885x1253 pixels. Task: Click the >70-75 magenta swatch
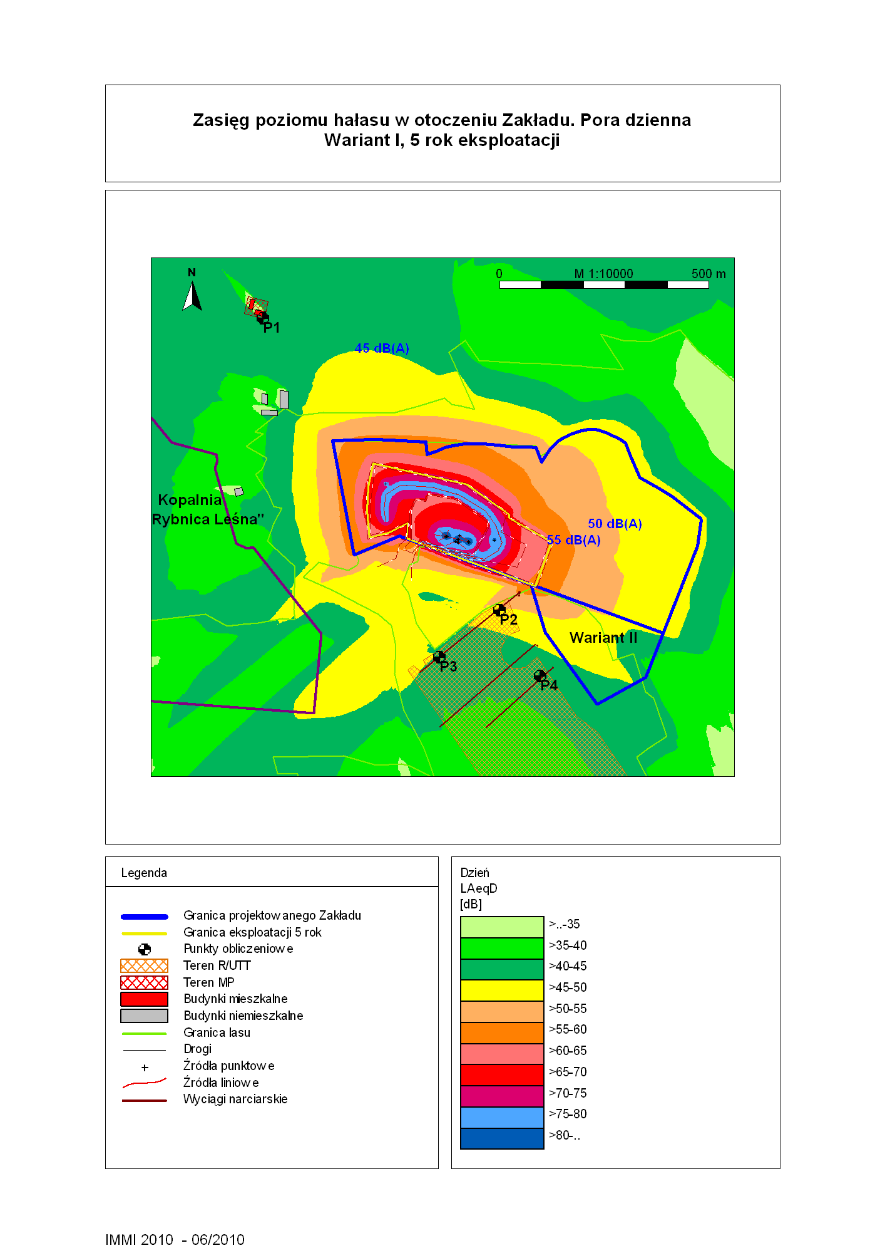[x=502, y=1096]
